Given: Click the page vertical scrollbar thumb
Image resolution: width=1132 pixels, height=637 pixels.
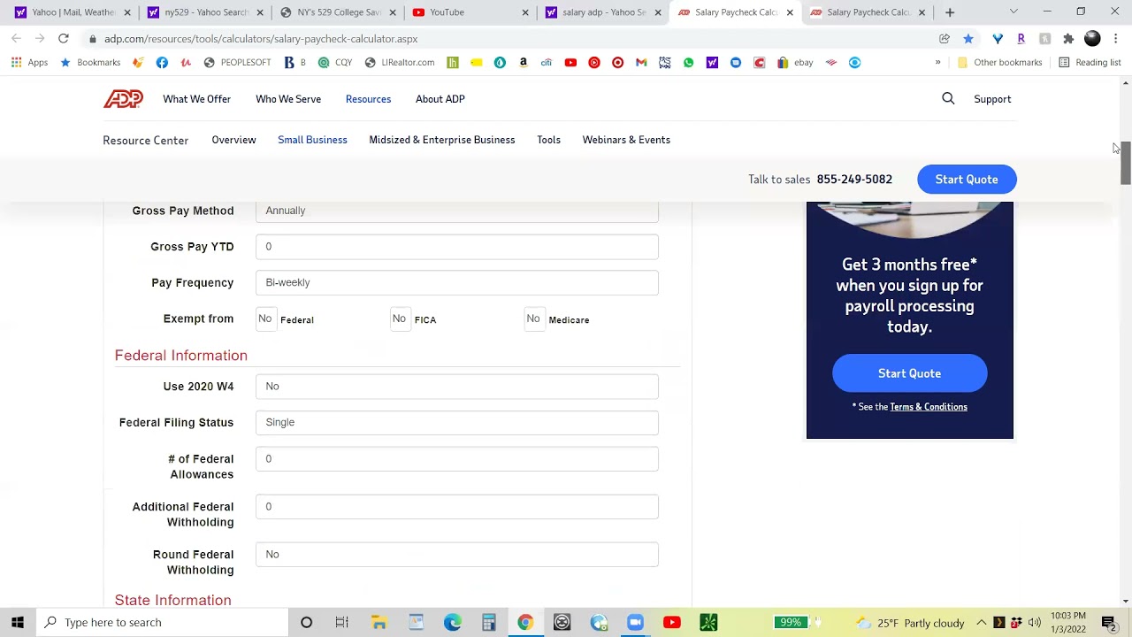Looking at the screenshot, I should click(x=1125, y=163).
